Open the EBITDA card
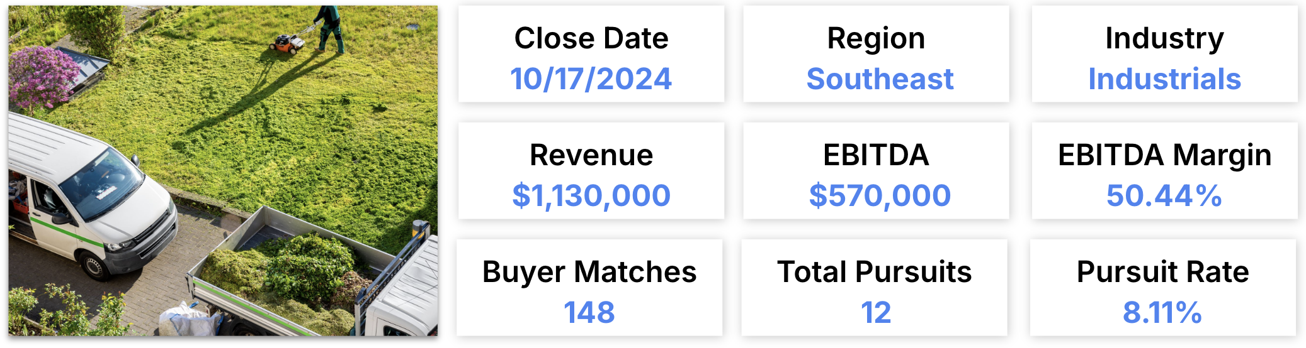This screenshot has width=1306, height=348. pos(876,171)
